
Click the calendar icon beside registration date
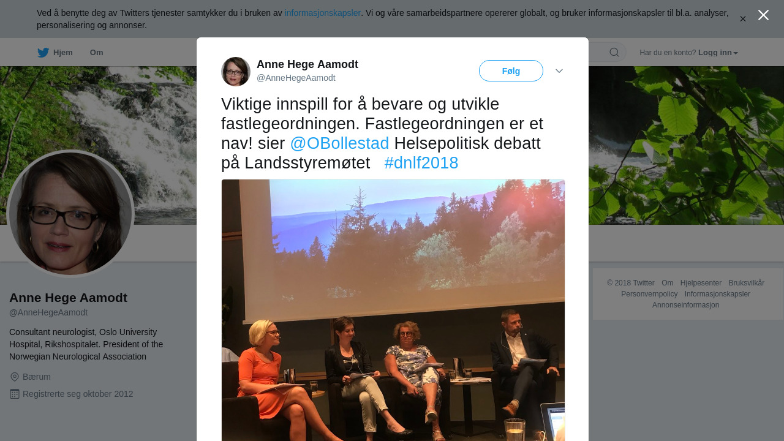pyautogui.click(x=15, y=394)
